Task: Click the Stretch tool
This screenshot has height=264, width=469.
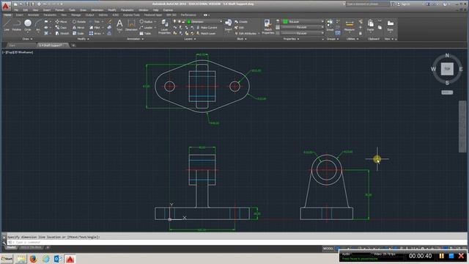Action: pos(62,33)
